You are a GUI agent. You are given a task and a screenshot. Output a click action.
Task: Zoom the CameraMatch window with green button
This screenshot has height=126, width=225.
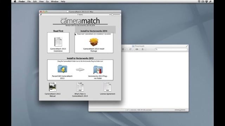pos(46,12)
